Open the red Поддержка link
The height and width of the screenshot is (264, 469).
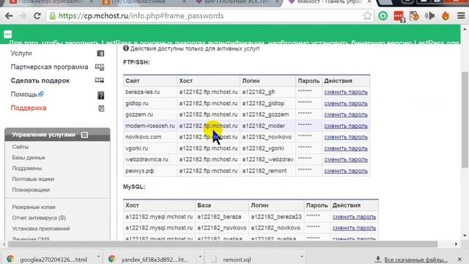pos(29,108)
